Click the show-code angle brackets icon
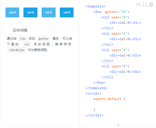 [138, 4]
